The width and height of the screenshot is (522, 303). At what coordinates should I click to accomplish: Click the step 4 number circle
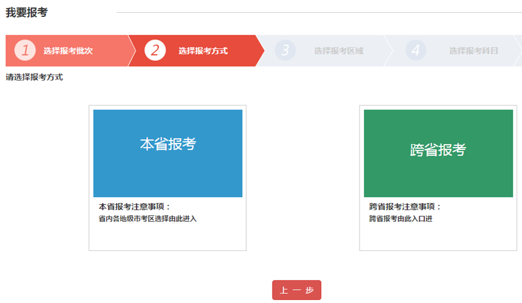coord(415,51)
